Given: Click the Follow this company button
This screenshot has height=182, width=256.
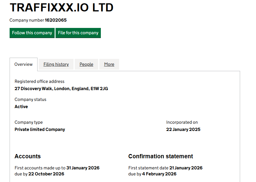Looking at the screenshot, I should coord(32,33).
